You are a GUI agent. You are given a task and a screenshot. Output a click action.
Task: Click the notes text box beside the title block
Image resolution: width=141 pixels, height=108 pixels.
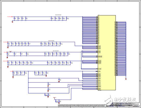pos(82,105)
